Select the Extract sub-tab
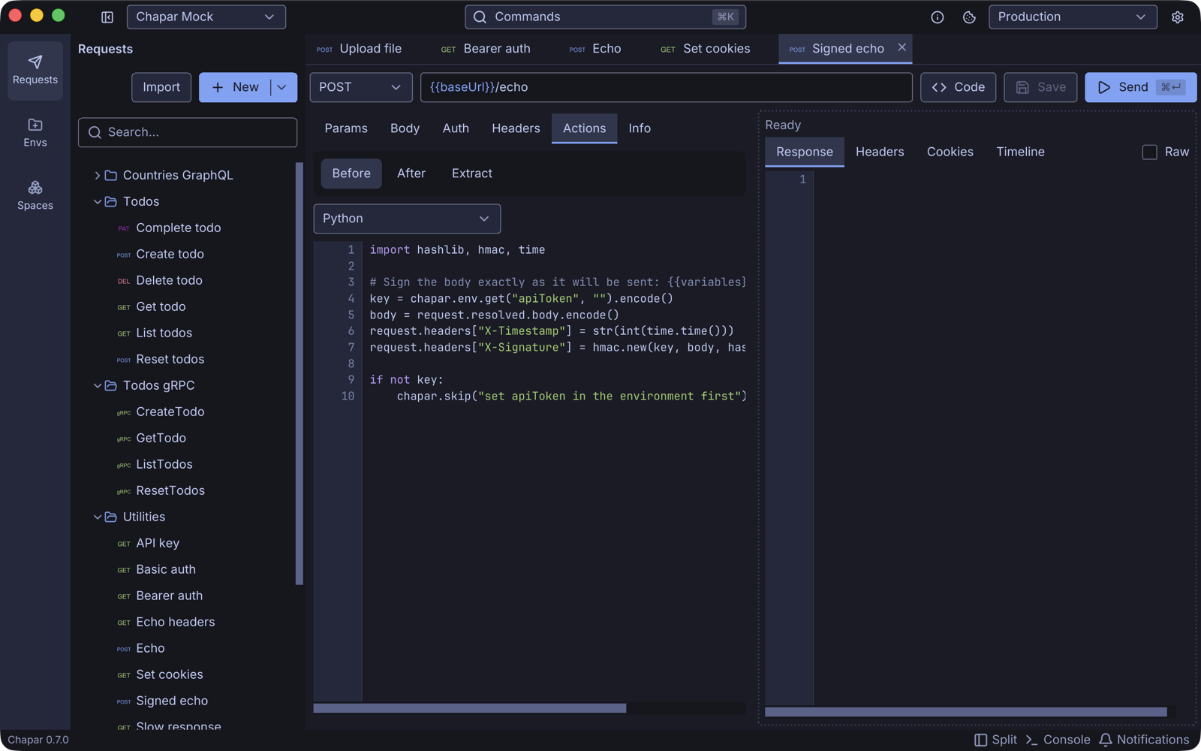1201x751 pixels. click(472, 173)
